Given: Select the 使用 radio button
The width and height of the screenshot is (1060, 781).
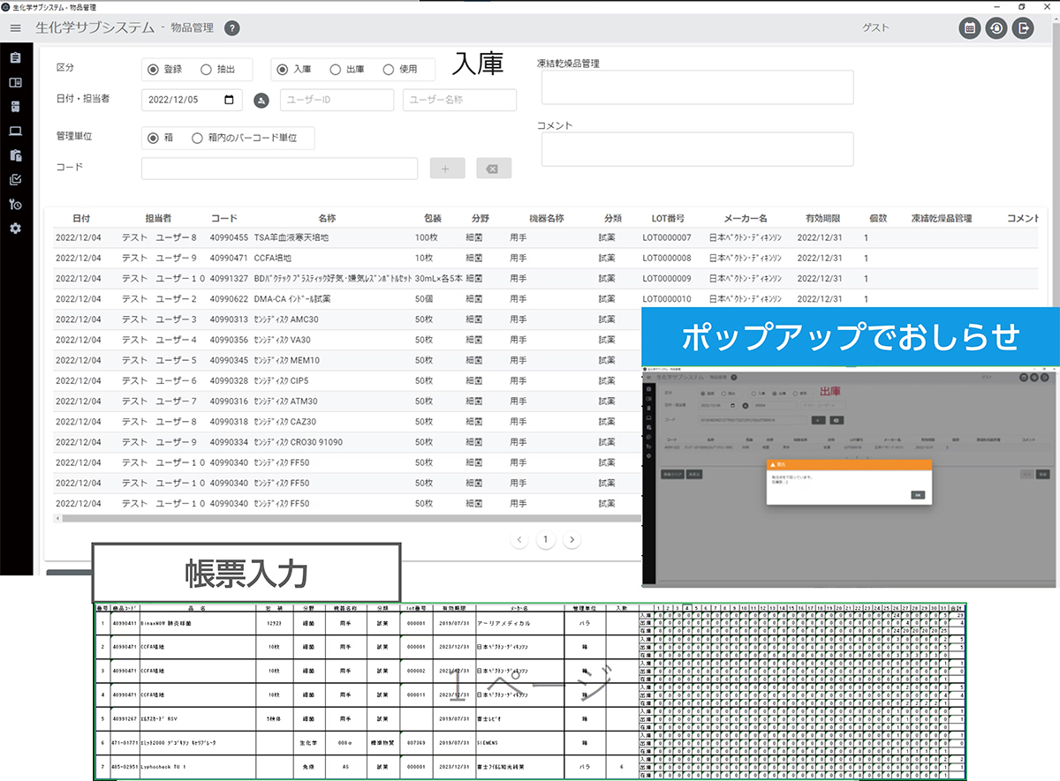Looking at the screenshot, I should coord(389,70).
